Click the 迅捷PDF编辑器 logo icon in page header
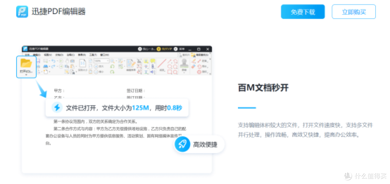390x184 pixels. (22, 12)
